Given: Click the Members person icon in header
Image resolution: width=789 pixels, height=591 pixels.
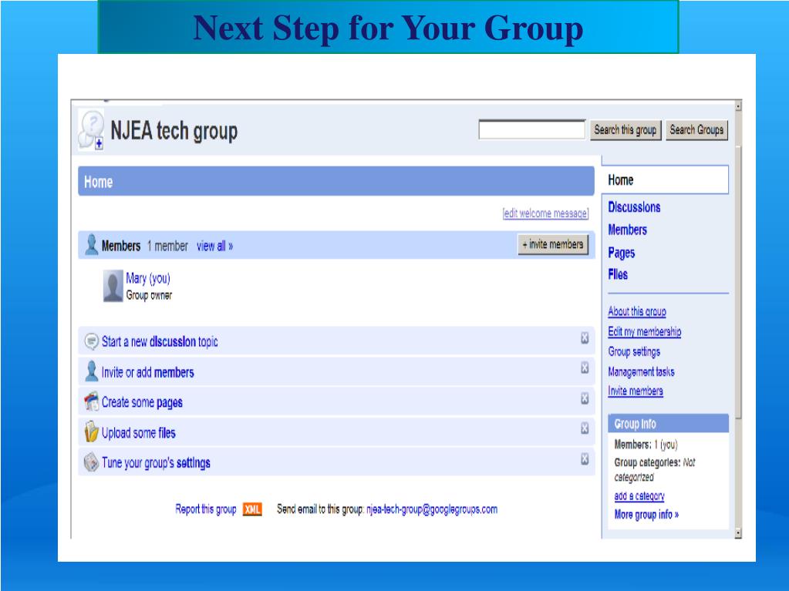Looking at the screenshot, I should pos(91,245).
